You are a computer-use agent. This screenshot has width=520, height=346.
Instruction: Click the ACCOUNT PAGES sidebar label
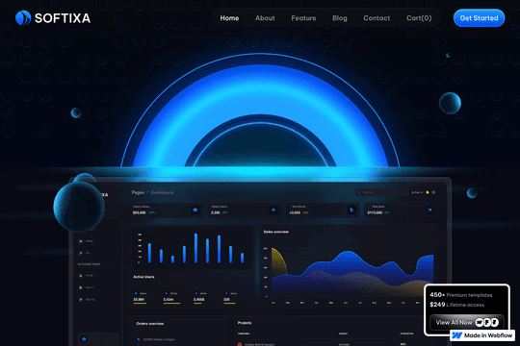pyautogui.click(x=89, y=264)
